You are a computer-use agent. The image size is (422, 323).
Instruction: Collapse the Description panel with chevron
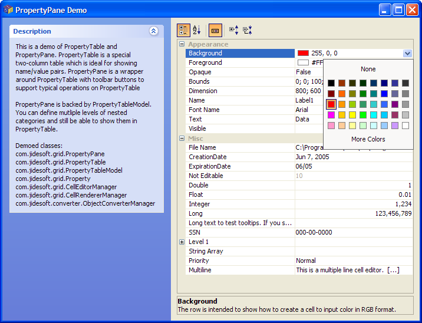[154, 31]
